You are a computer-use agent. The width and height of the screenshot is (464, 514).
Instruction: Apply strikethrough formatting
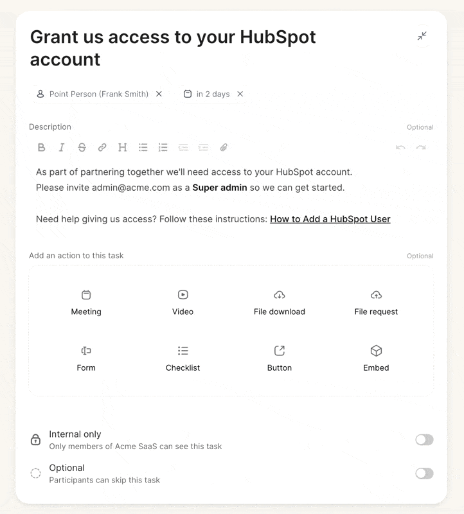pyautogui.click(x=82, y=148)
